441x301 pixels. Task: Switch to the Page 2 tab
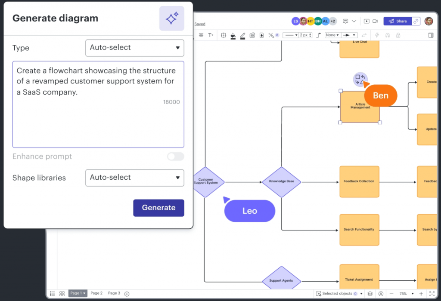[96, 293]
